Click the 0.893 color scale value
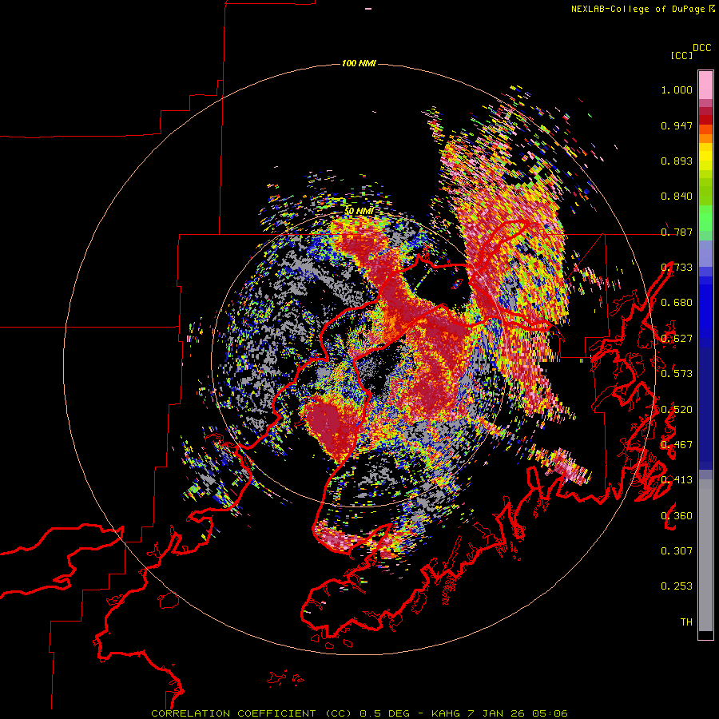Viewport: 719px width, 719px height. 677,161
